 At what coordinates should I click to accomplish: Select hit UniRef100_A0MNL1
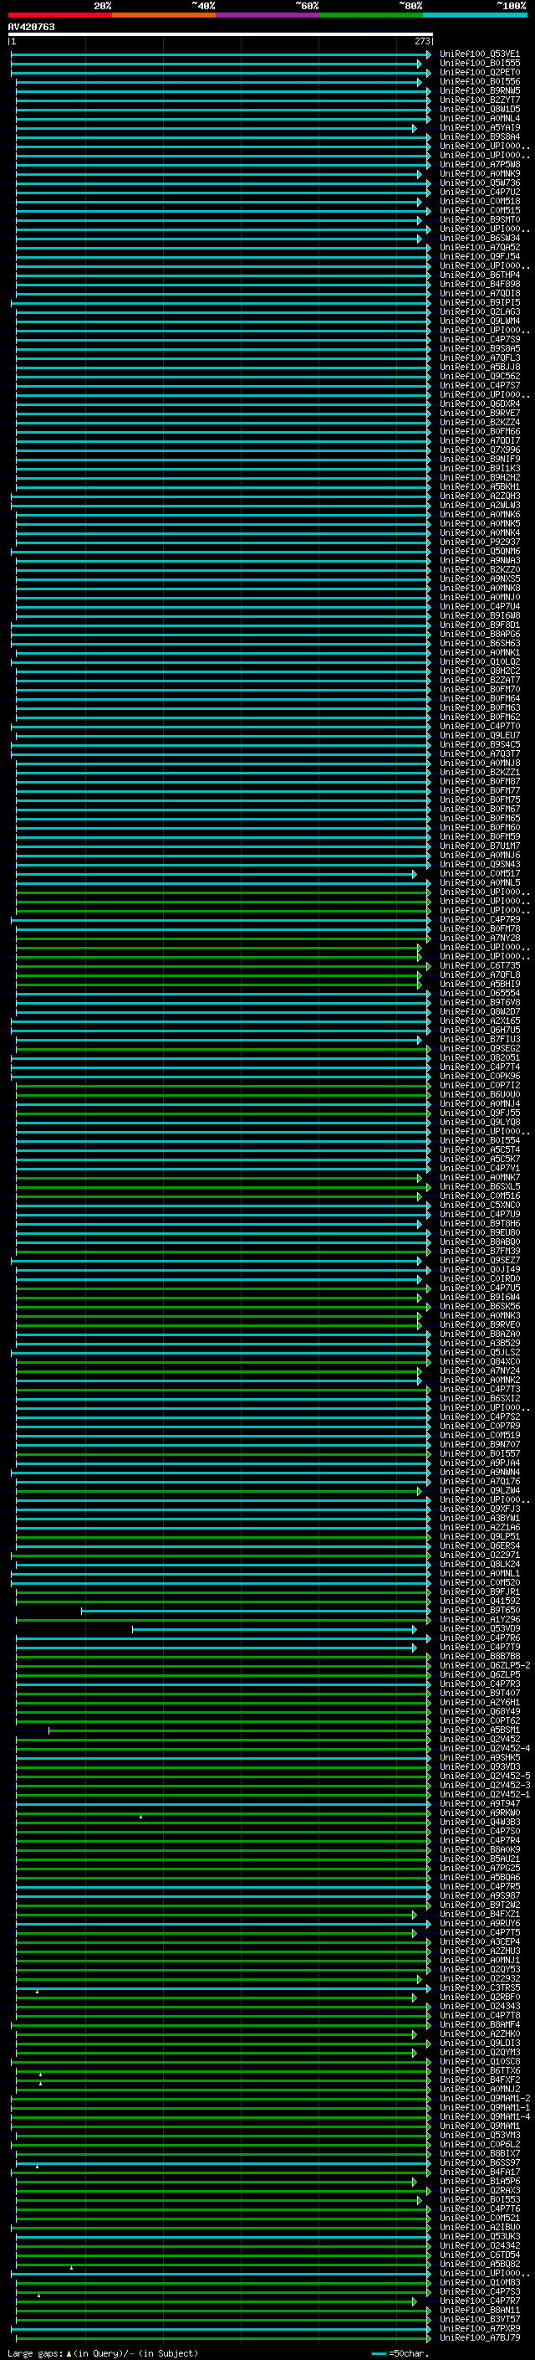click(479, 1573)
